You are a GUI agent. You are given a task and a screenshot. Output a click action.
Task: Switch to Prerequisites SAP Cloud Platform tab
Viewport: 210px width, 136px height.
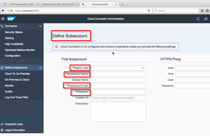(59, 4)
